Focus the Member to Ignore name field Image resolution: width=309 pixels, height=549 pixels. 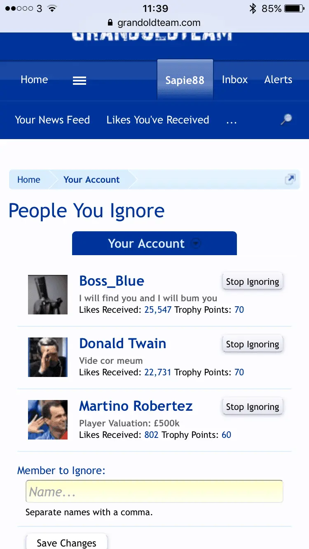tap(154, 491)
